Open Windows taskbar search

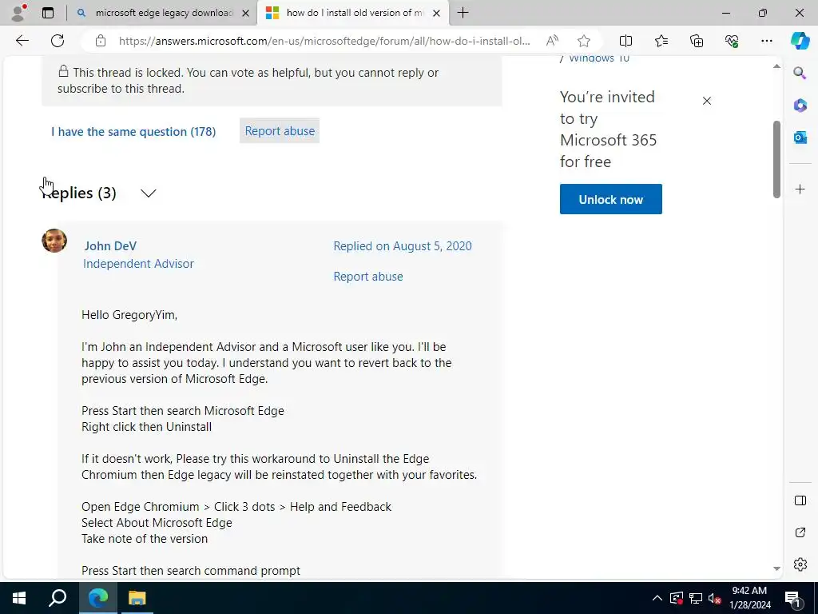click(x=58, y=598)
